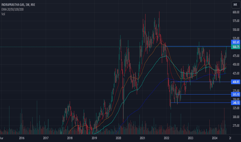This screenshot has width=241, height=142.
Task: Click the EMA 20/50/100/200 indicator label
Action: tap(12, 10)
